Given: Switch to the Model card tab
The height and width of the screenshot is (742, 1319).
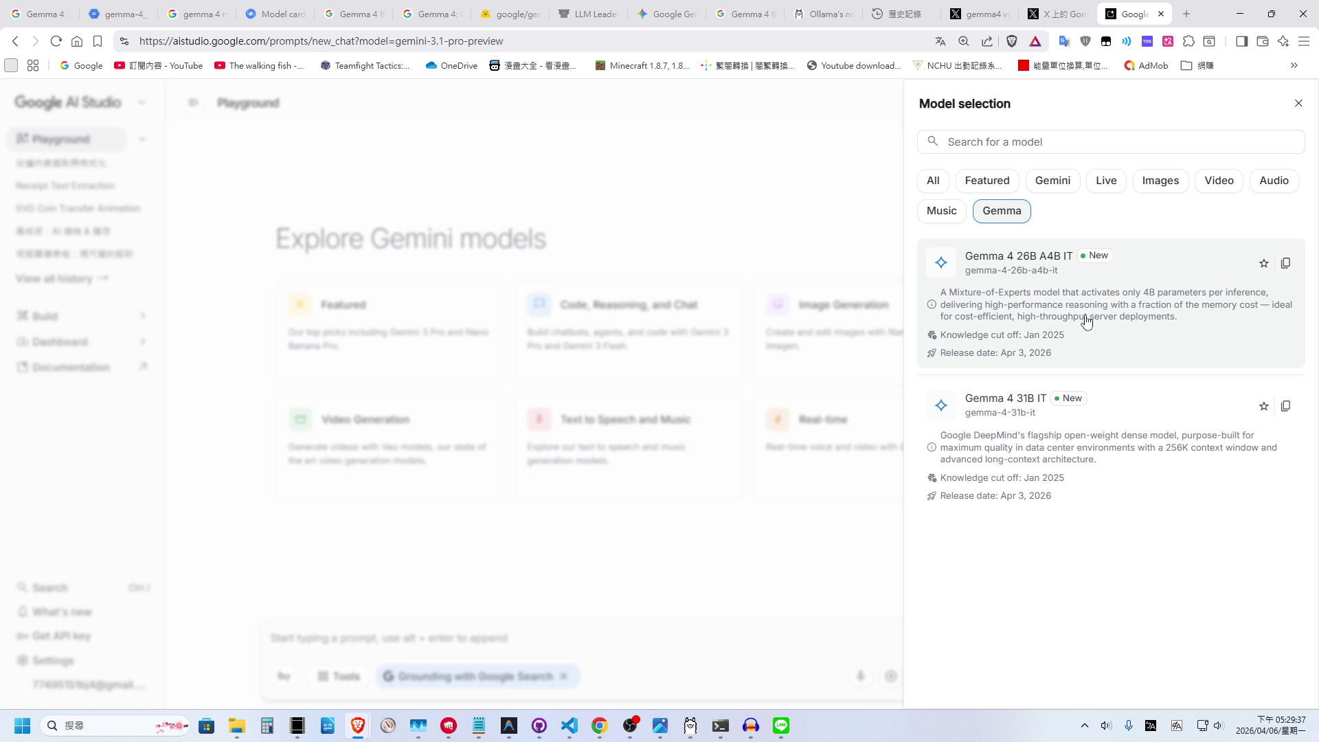Looking at the screenshot, I should tap(275, 14).
